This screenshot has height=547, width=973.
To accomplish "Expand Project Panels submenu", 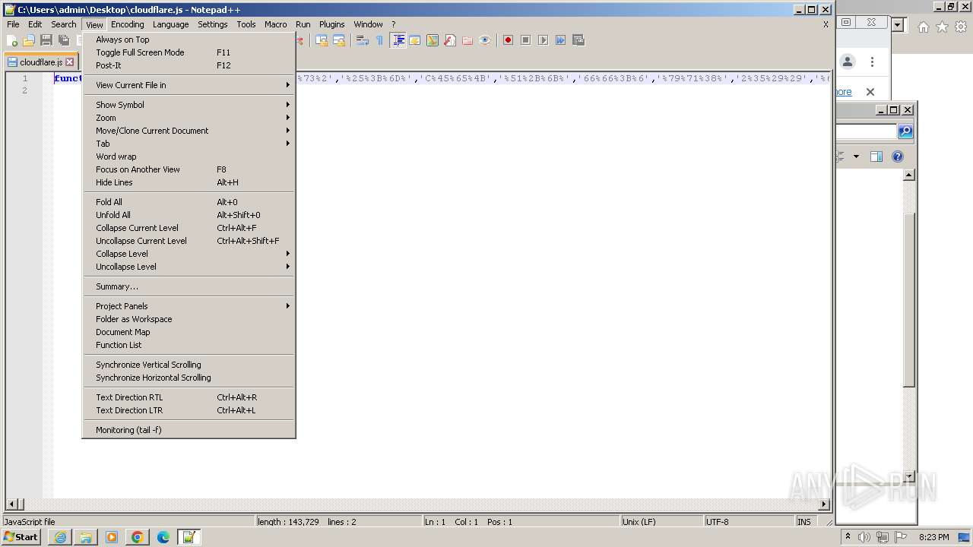I will pos(189,306).
